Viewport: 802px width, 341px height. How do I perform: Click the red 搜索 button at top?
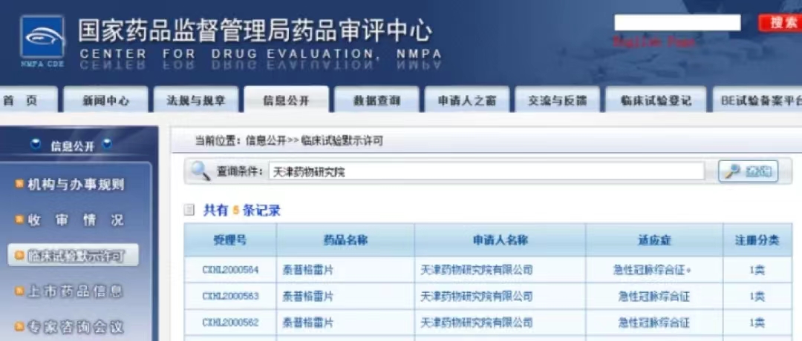[x=782, y=23]
